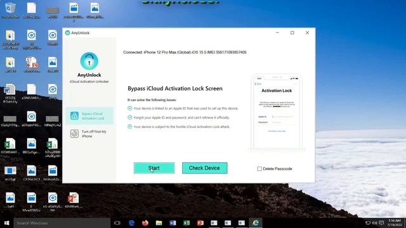Click the Bypass iCloud Activation Lock Screen heading
The image size is (406, 228).
point(175,89)
